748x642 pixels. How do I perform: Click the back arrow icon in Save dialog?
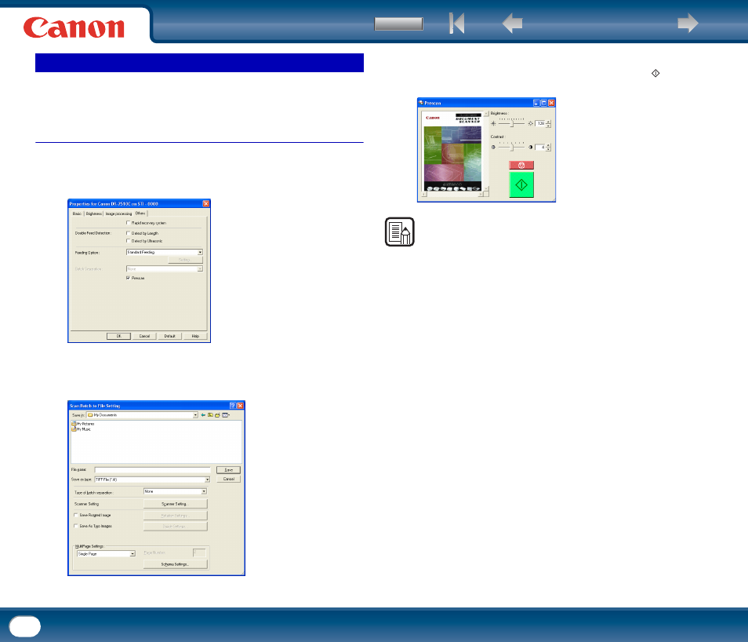[203, 415]
